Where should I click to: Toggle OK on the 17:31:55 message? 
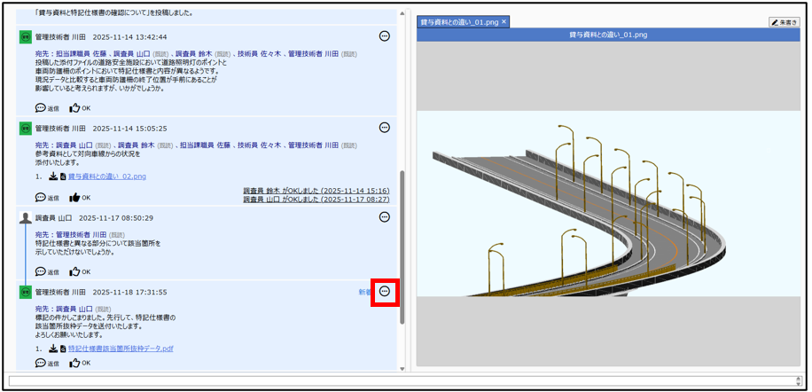tap(74, 364)
